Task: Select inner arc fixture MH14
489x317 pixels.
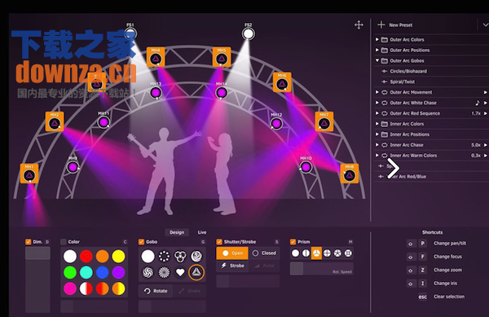Action: click(x=222, y=92)
